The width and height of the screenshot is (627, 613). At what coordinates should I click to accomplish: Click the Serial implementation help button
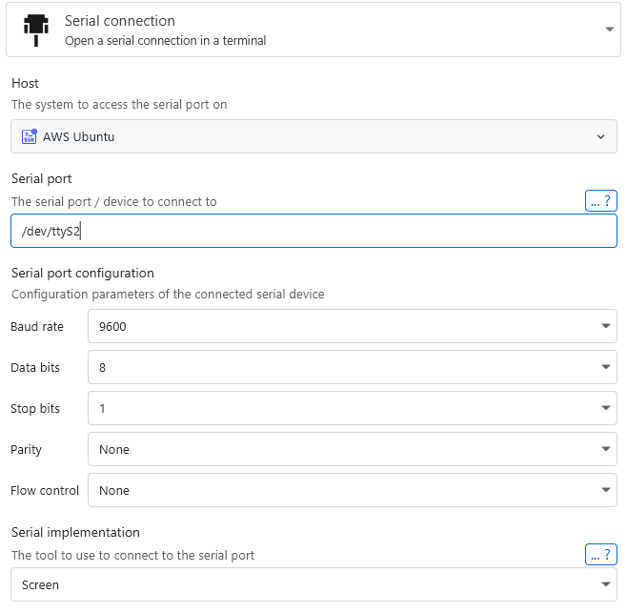pyautogui.click(x=600, y=555)
